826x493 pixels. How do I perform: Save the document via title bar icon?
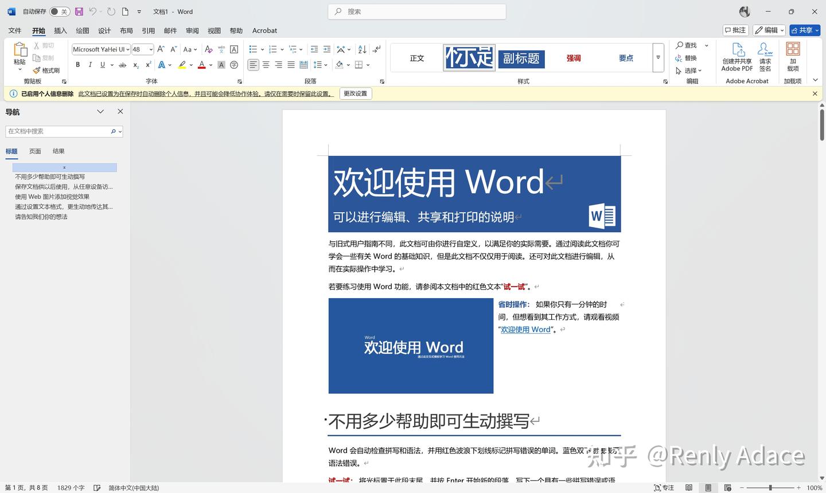79,11
